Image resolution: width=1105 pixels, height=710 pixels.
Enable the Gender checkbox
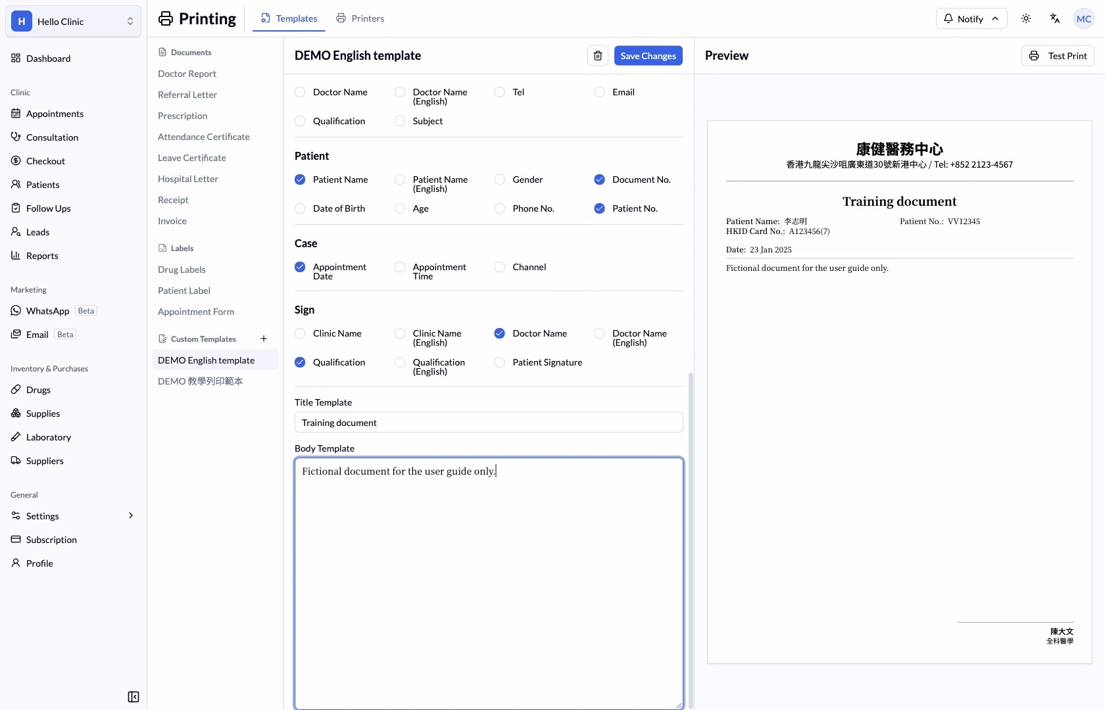tap(500, 179)
